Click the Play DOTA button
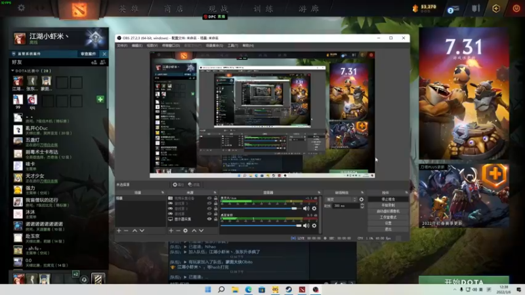 pos(464,281)
